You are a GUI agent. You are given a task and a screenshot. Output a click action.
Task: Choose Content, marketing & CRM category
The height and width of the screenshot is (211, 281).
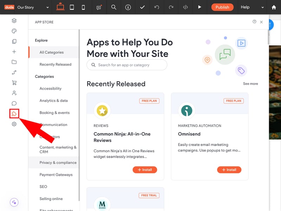click(x=58, y=149)
